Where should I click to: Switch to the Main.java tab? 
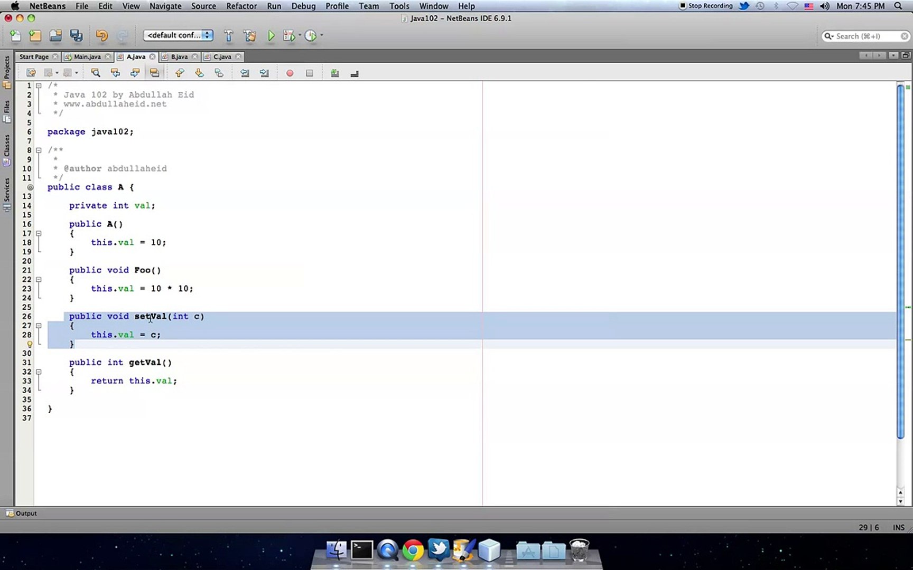point(87,56)
